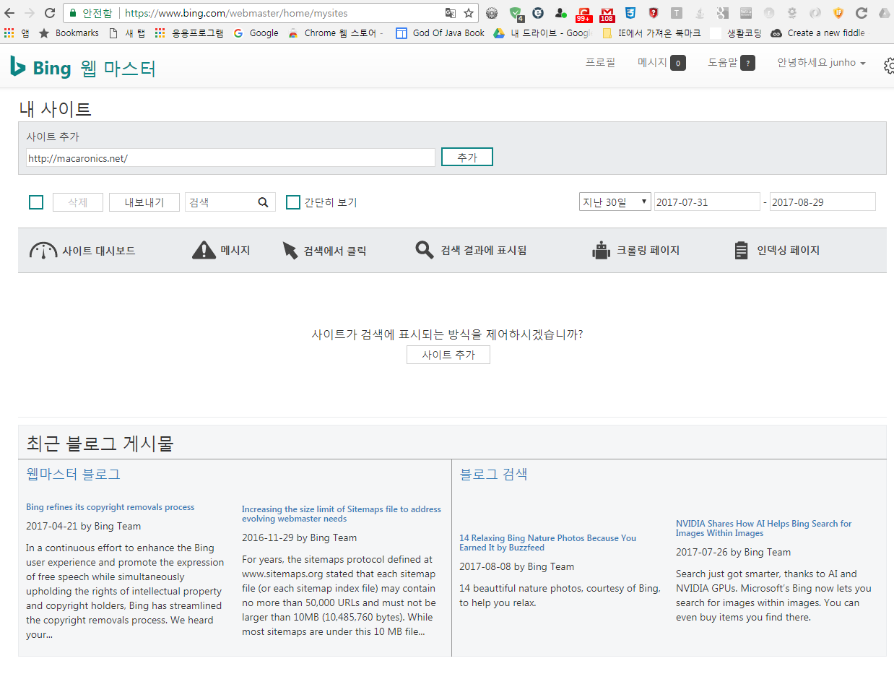Expand the 지난 30일 date range dropdown

615,202
